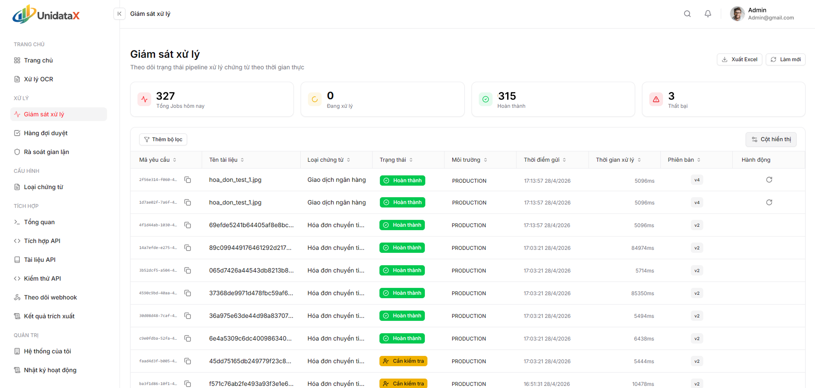
Task: Copy request ID 30d08d48-7caf
Action: click(x=188, y=316)
